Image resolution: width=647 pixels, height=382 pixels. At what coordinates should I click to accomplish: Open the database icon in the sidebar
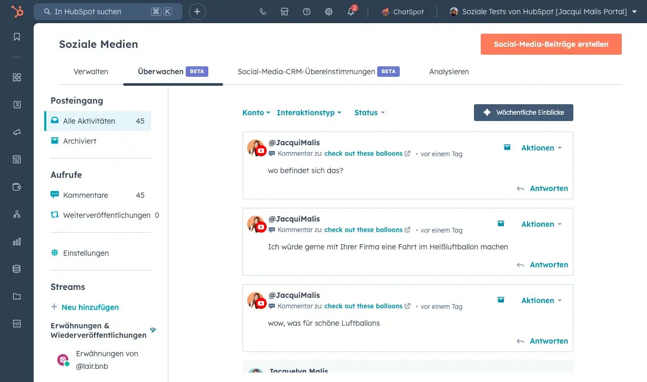[16, 269]
